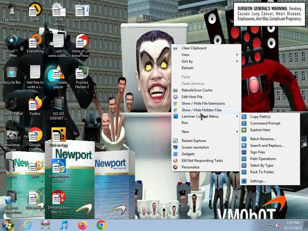Select Path Operations in submenu
The image size is (308, 231).
click(x=270, y=159)
